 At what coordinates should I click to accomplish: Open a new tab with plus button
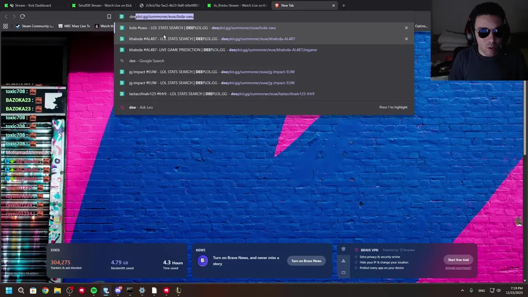344,5
